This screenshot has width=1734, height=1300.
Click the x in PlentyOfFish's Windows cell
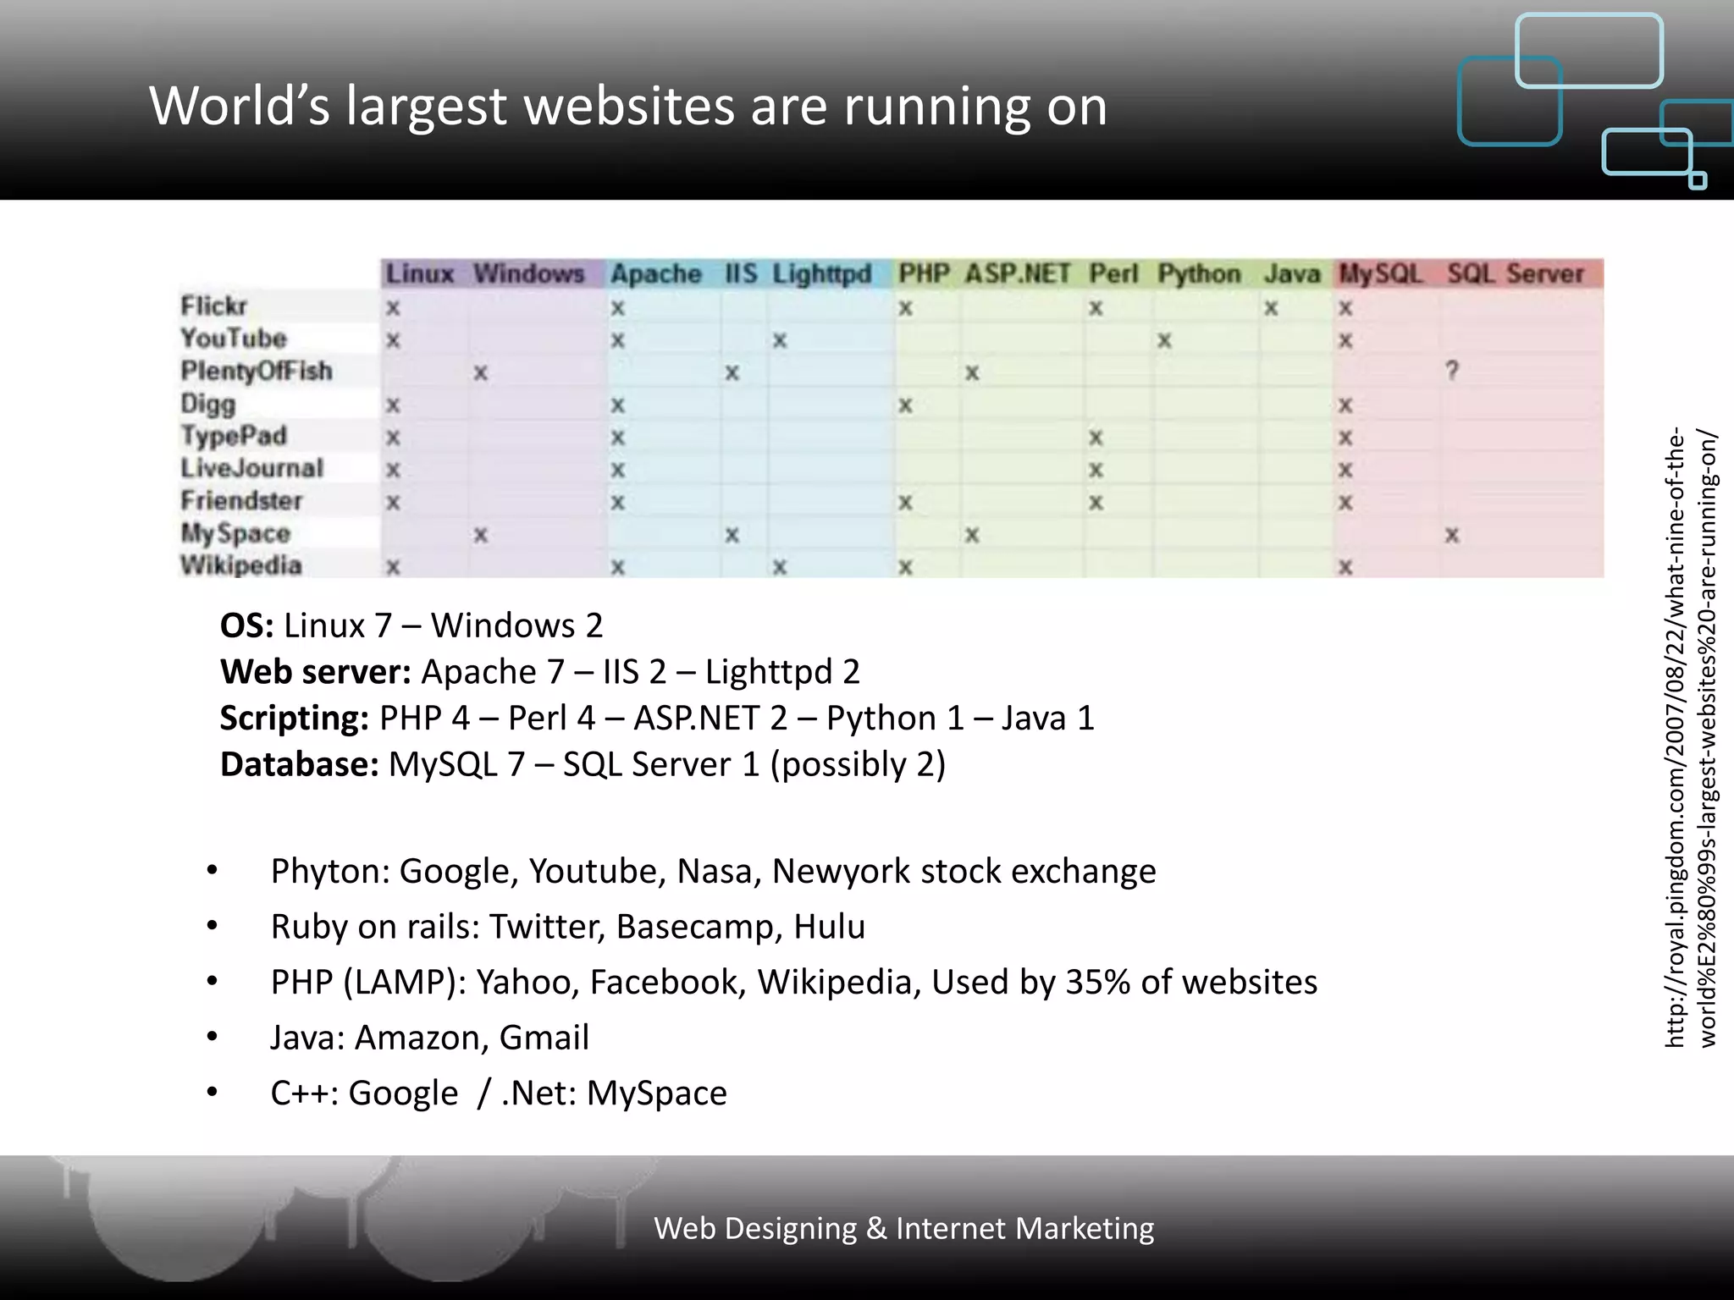[480, 372]
